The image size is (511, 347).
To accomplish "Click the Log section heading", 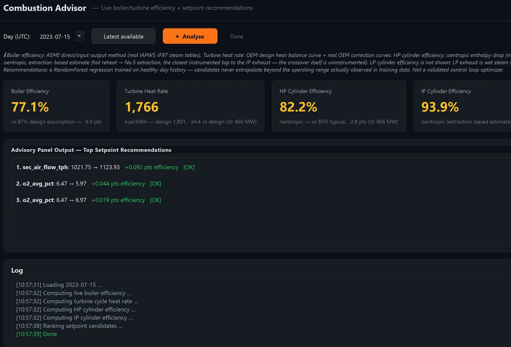I will 17,270.
